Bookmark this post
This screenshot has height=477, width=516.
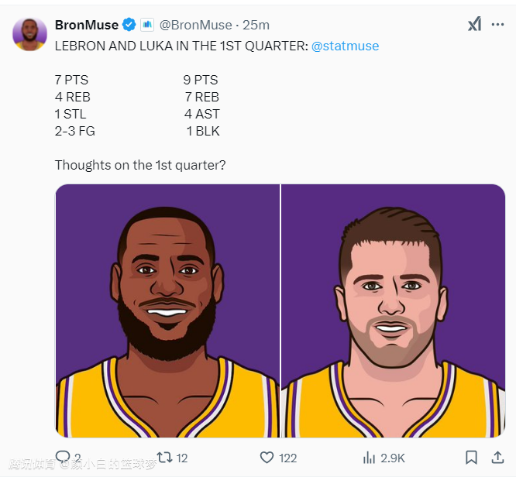click(x=471, y=458)
